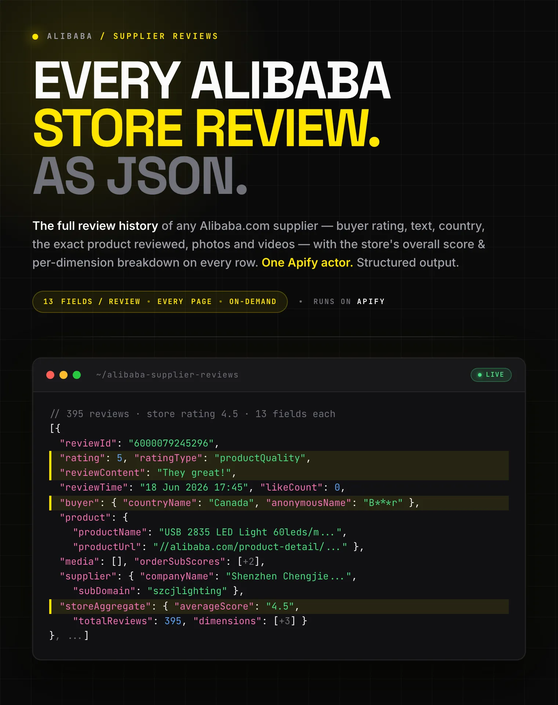Click the "productQuality" ratingType value
The height and width of the screenshot is (705, 558).
(260, 458)
